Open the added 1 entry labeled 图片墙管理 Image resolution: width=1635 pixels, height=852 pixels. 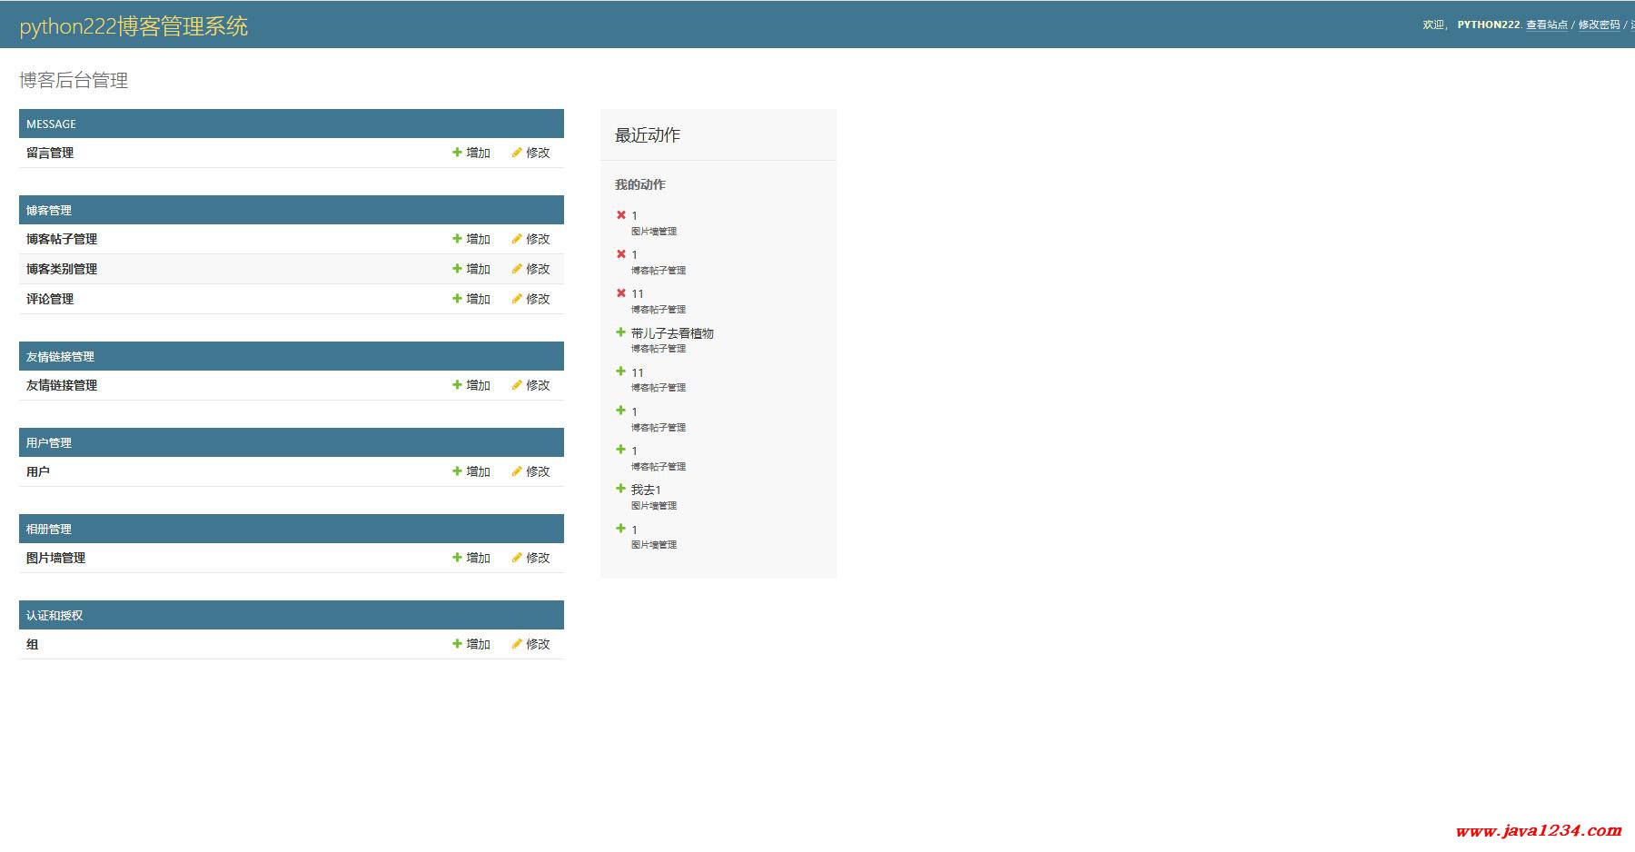click(635, 530)
